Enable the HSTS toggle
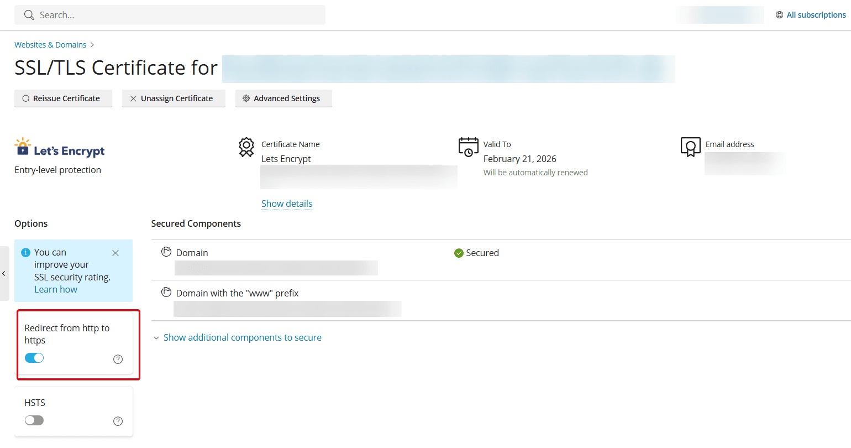This screenshot has width=851, height=448. (x=34, y=420)
